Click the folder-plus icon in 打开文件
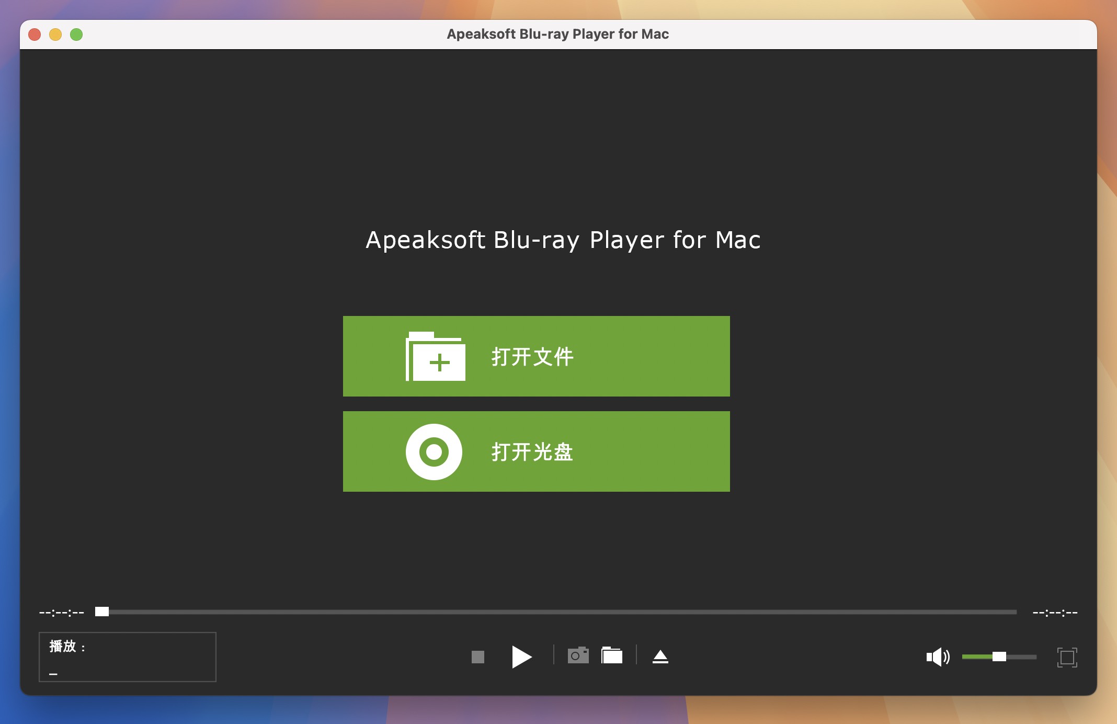Image resolution: width=1117 pixels, height=724 pixels. pyautogui.click(x=436, y=356)
